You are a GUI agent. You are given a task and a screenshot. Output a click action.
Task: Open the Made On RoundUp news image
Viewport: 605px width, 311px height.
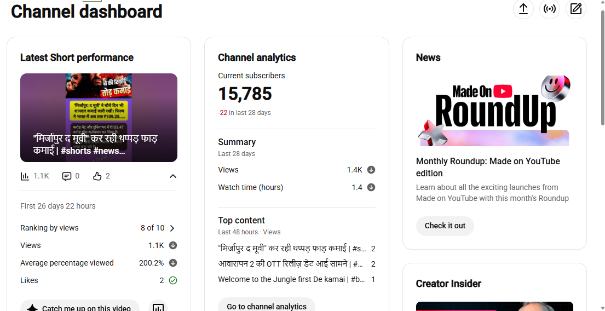point(494,110)
